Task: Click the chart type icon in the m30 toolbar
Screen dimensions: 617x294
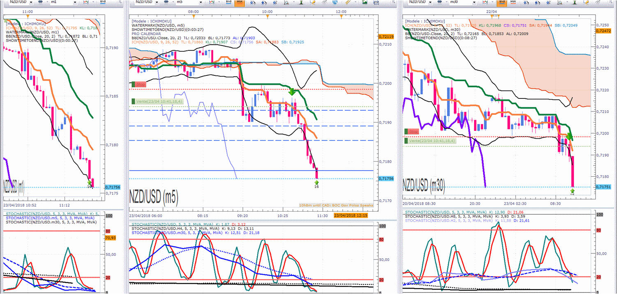Action: tap(486, 2)
